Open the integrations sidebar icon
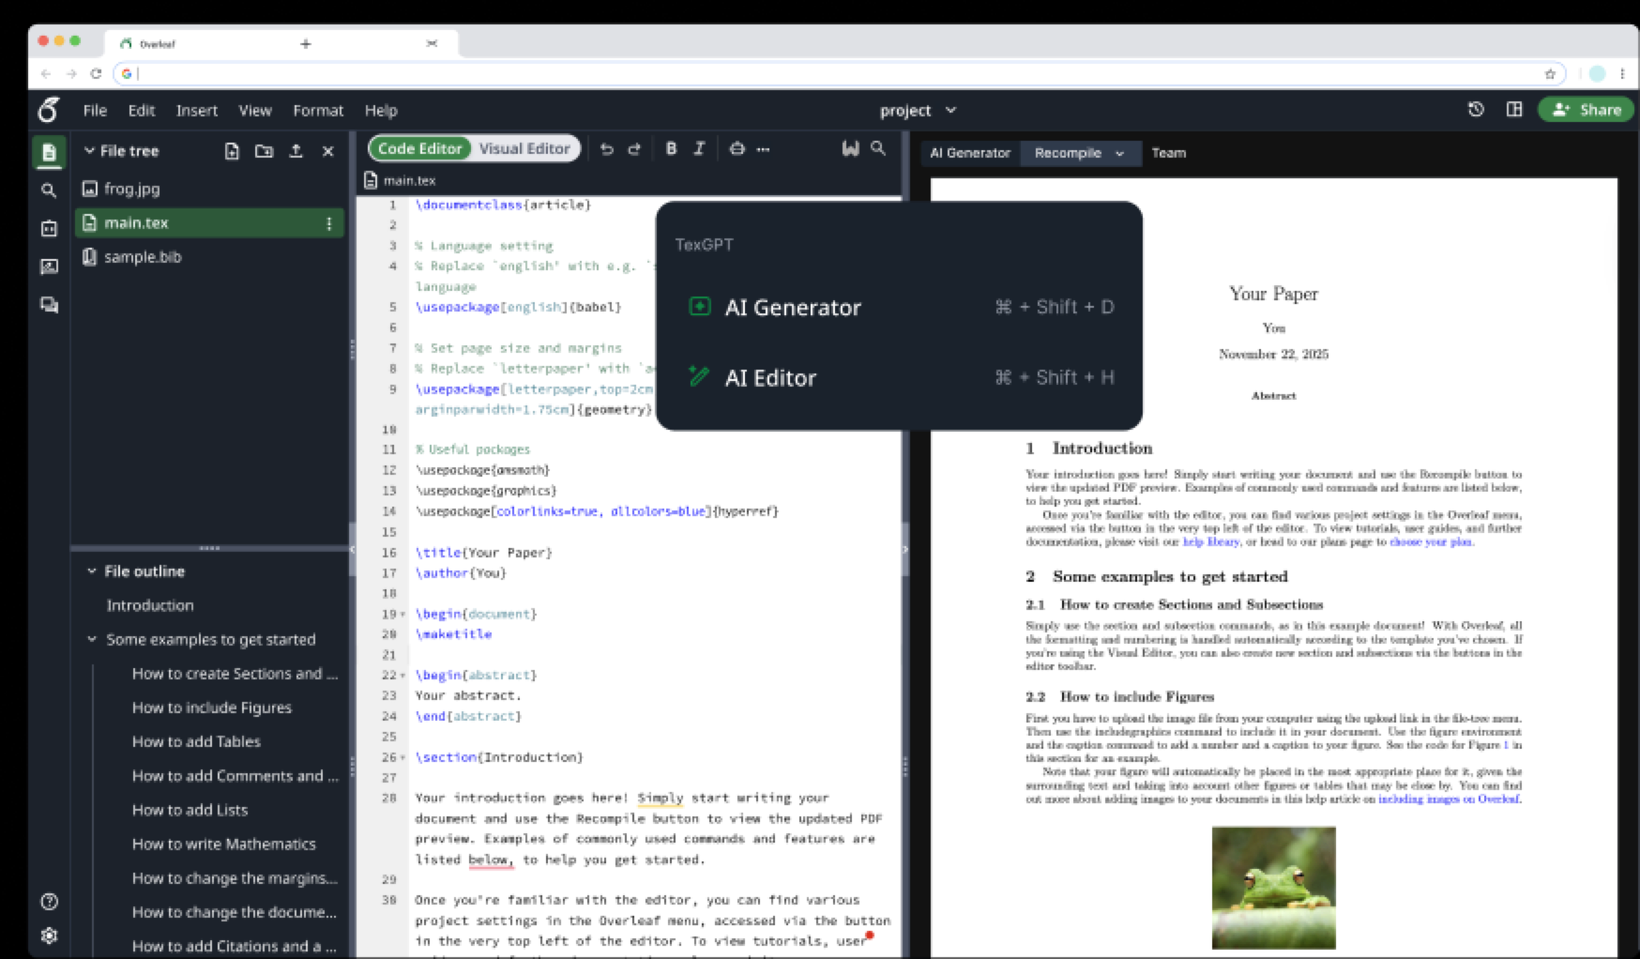 pyautogui.click(x=49, y=228)
